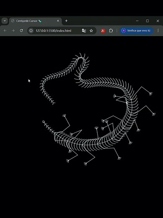Minimize the browser window
The height and width of the screenshot is (218, 163).
(137, 21)
